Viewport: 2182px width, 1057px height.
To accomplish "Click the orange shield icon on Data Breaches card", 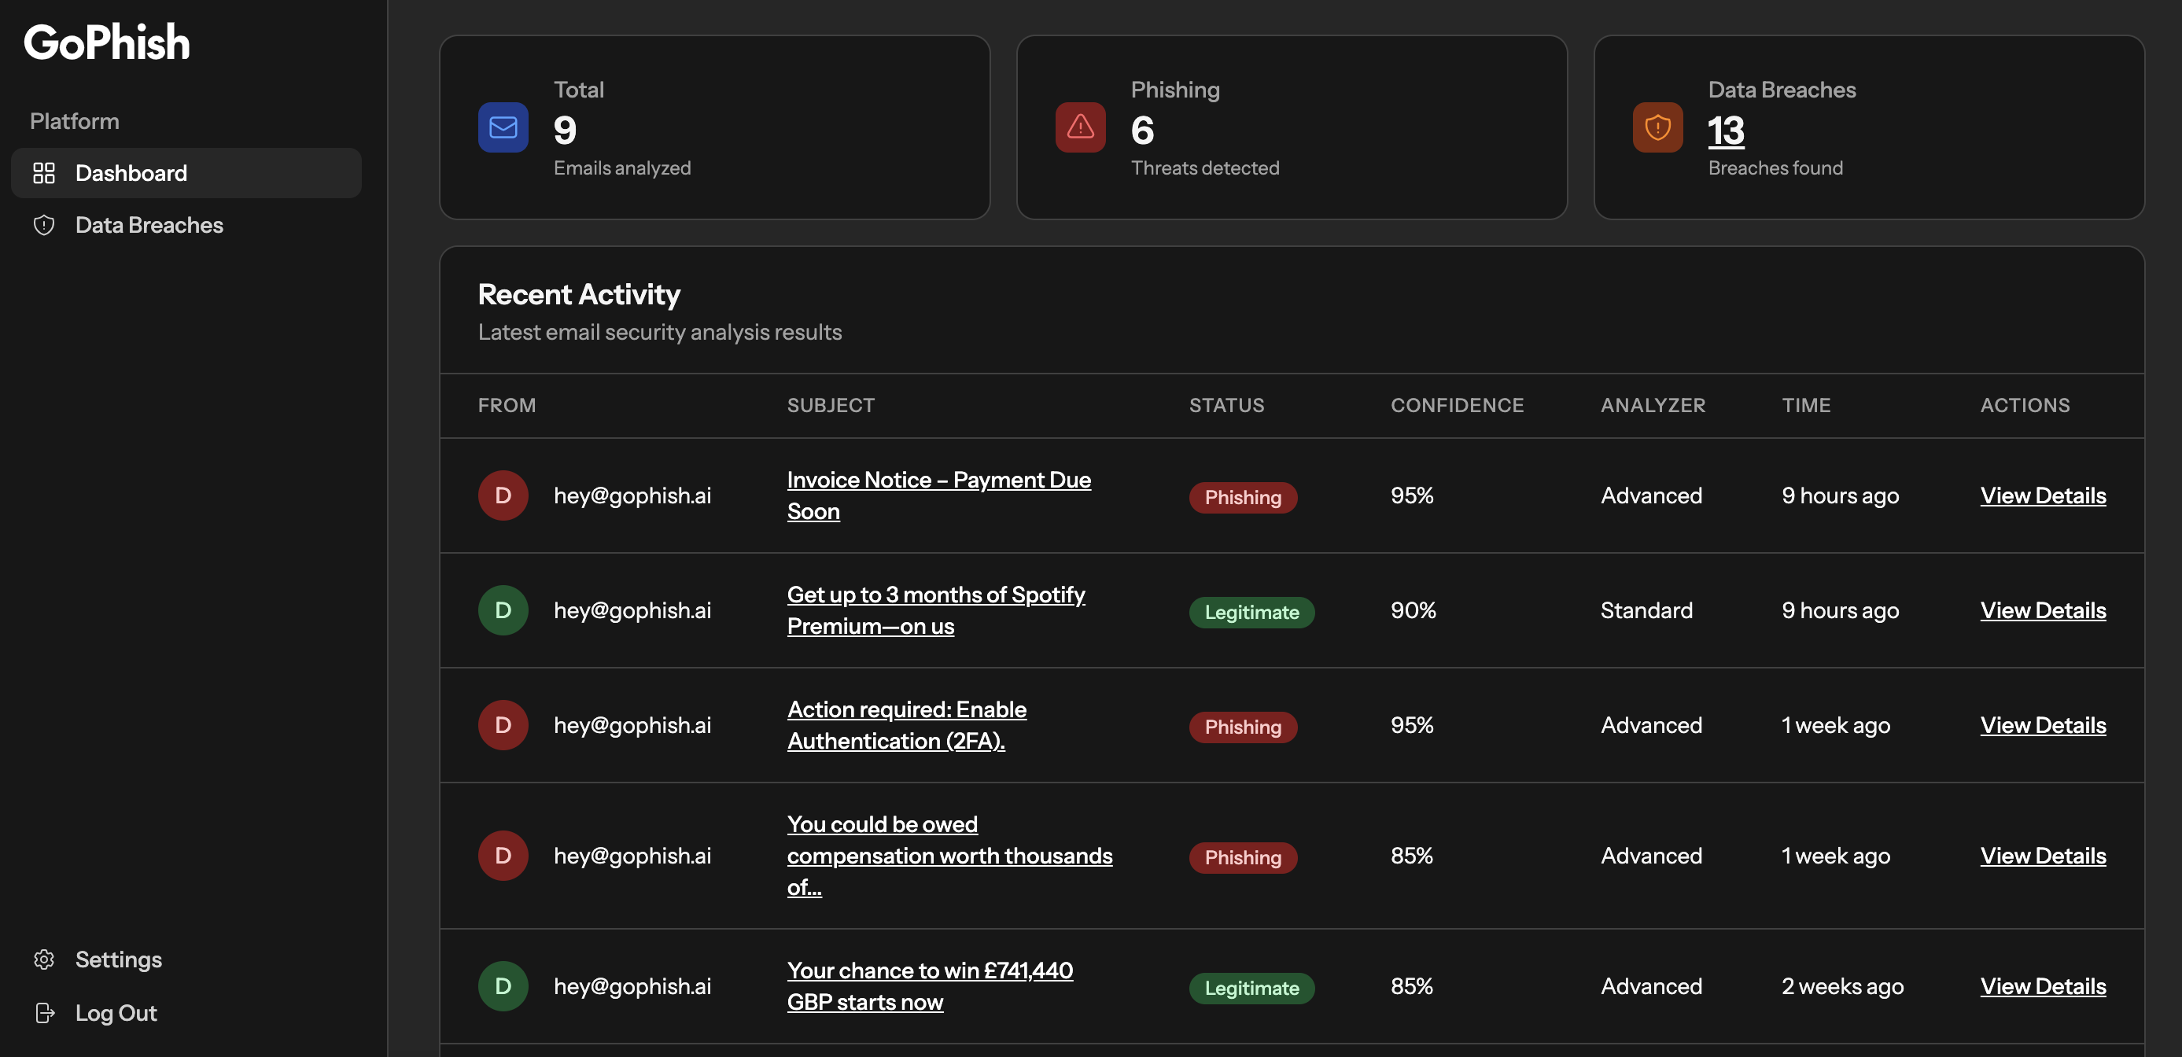I will [1656, 127].
